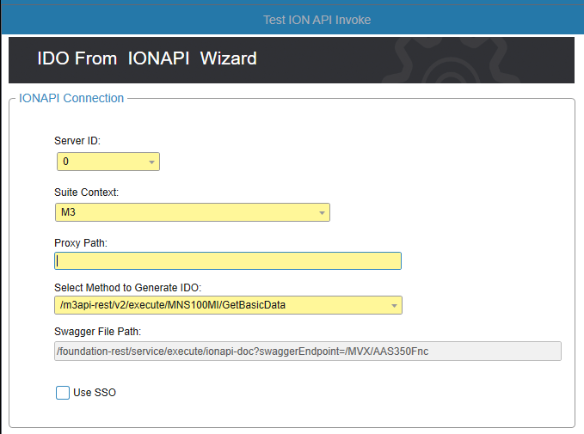Click the IDO From IONAPI Wizard heading
This screenshot has height=434, width=584.
[147, 58]
